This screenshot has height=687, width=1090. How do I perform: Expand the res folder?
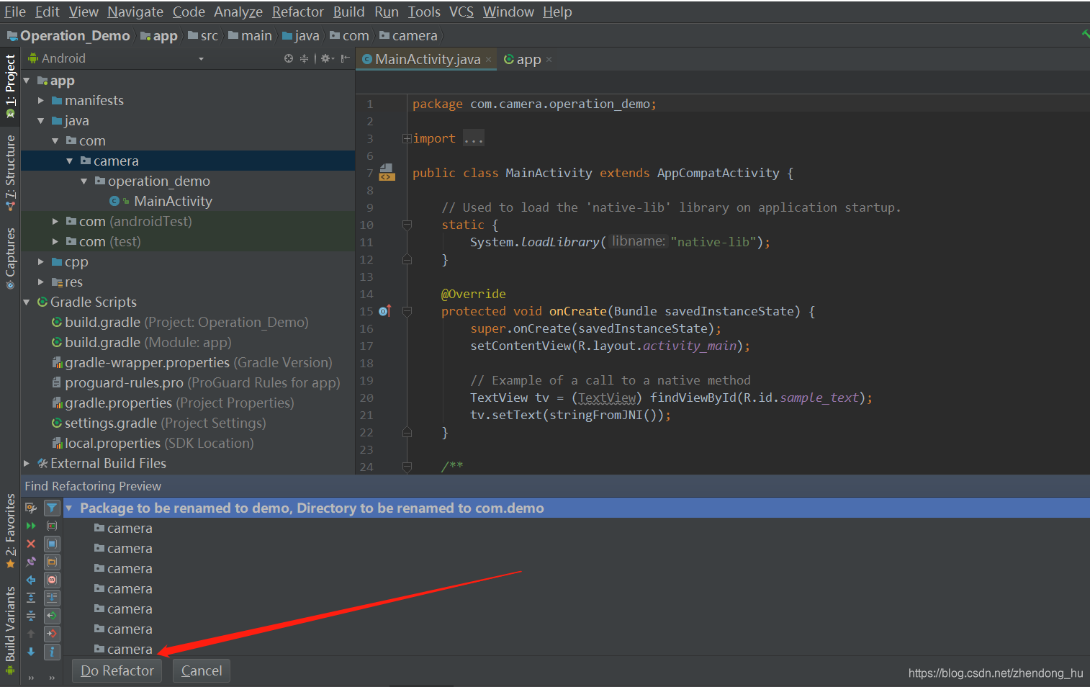pos(41,282)
